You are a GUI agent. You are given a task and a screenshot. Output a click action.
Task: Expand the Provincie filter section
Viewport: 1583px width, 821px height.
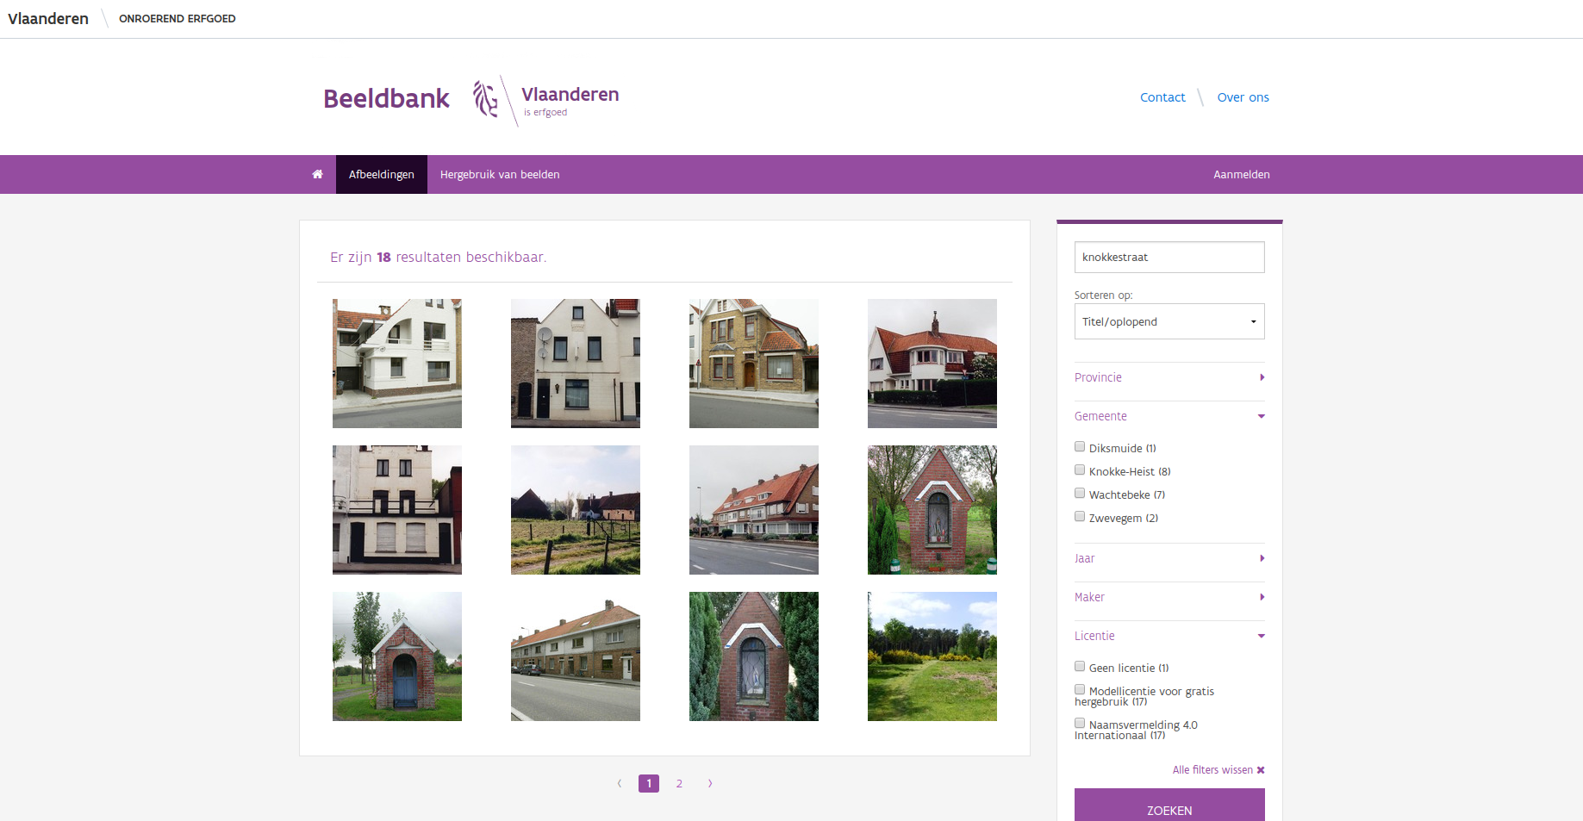1169,377
